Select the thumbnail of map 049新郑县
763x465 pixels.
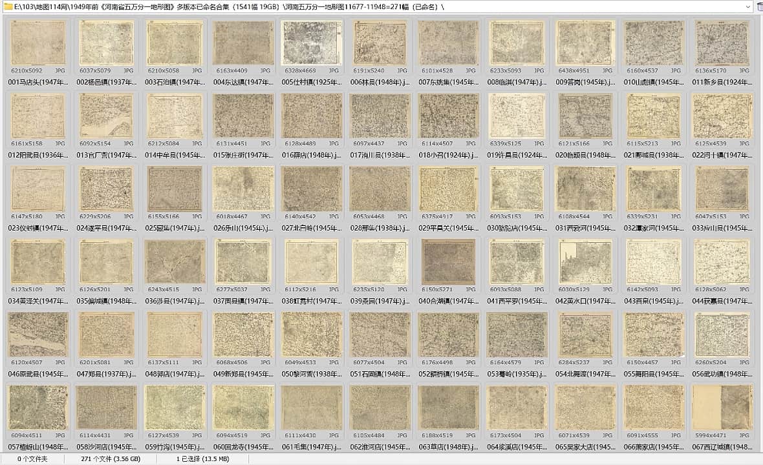[x=243, y=335]
